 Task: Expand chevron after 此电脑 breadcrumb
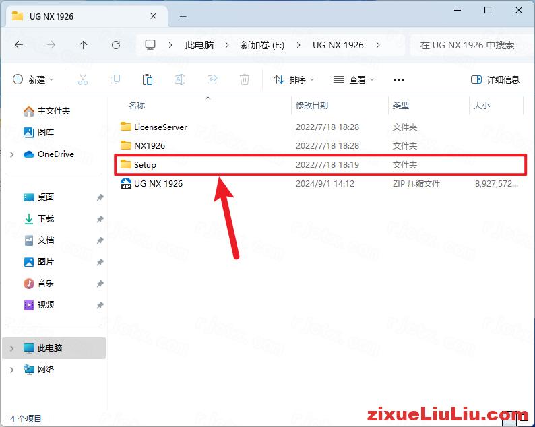227,45
